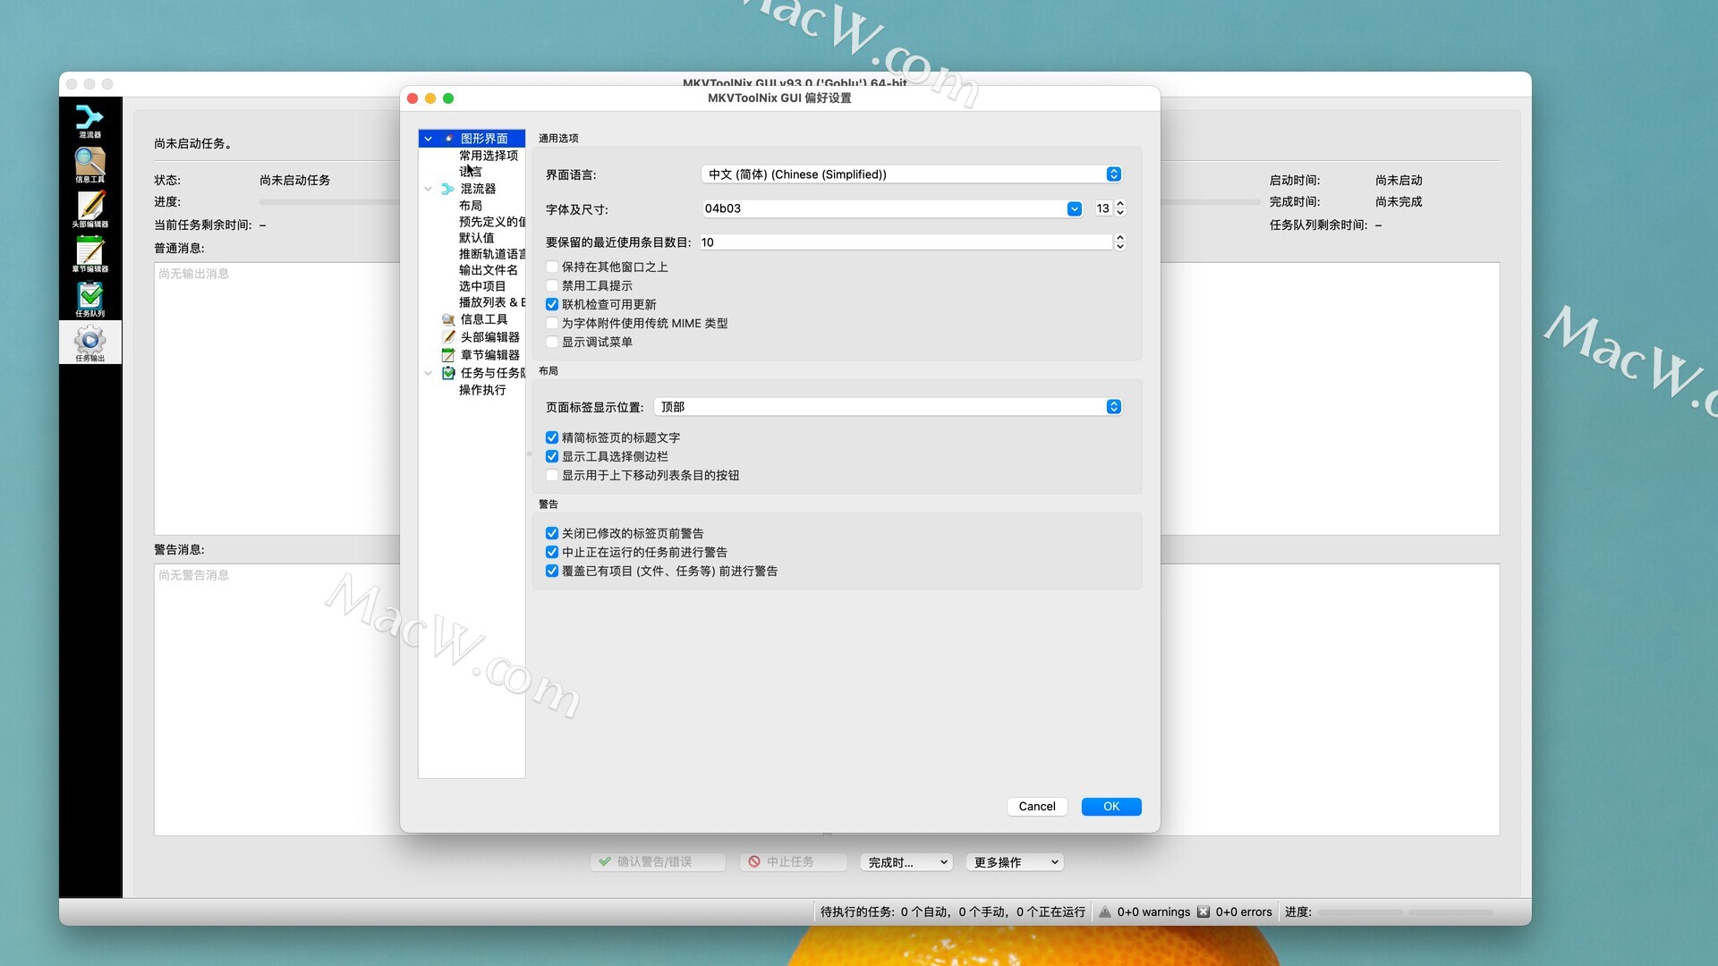The height and width of the screenshot is (966, 1718).
Task: Enable 保持在其他窗口之上 checkbox
Action: pyautogui.click(x=552, y=267)
